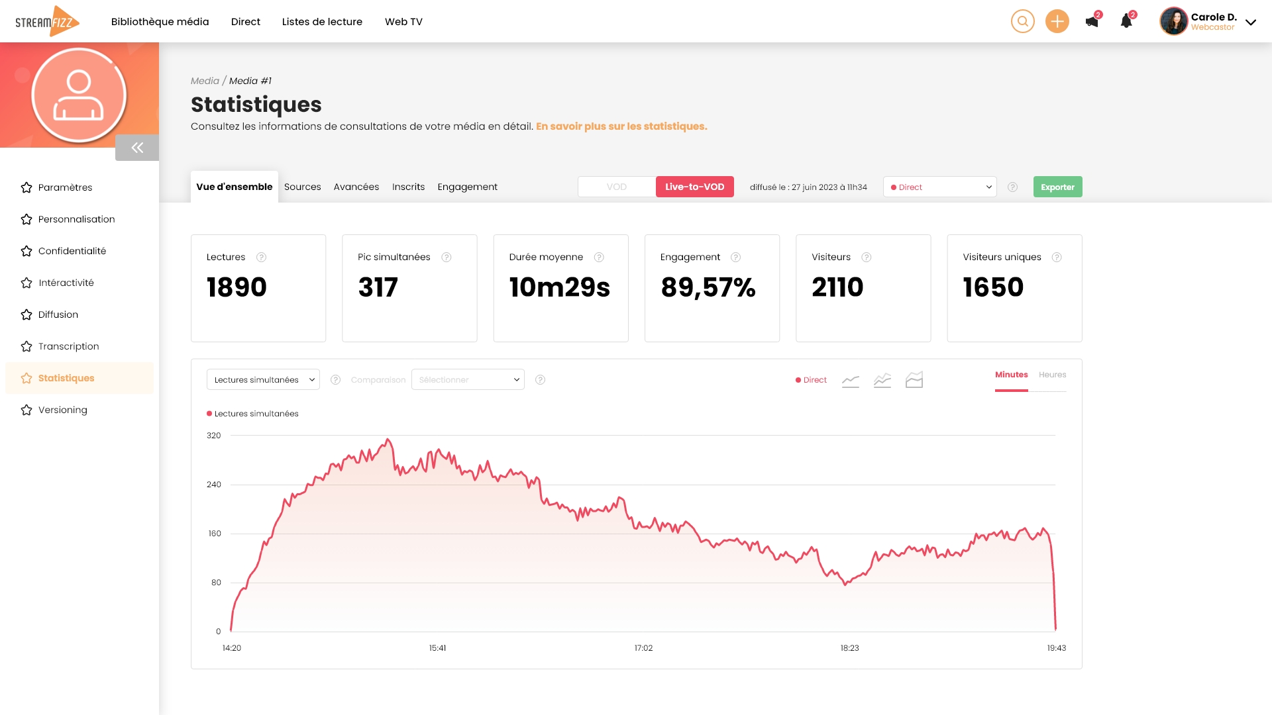Screen dimensions: 1272x715
Task: Click the green Exporter button
Action: 1057,187
